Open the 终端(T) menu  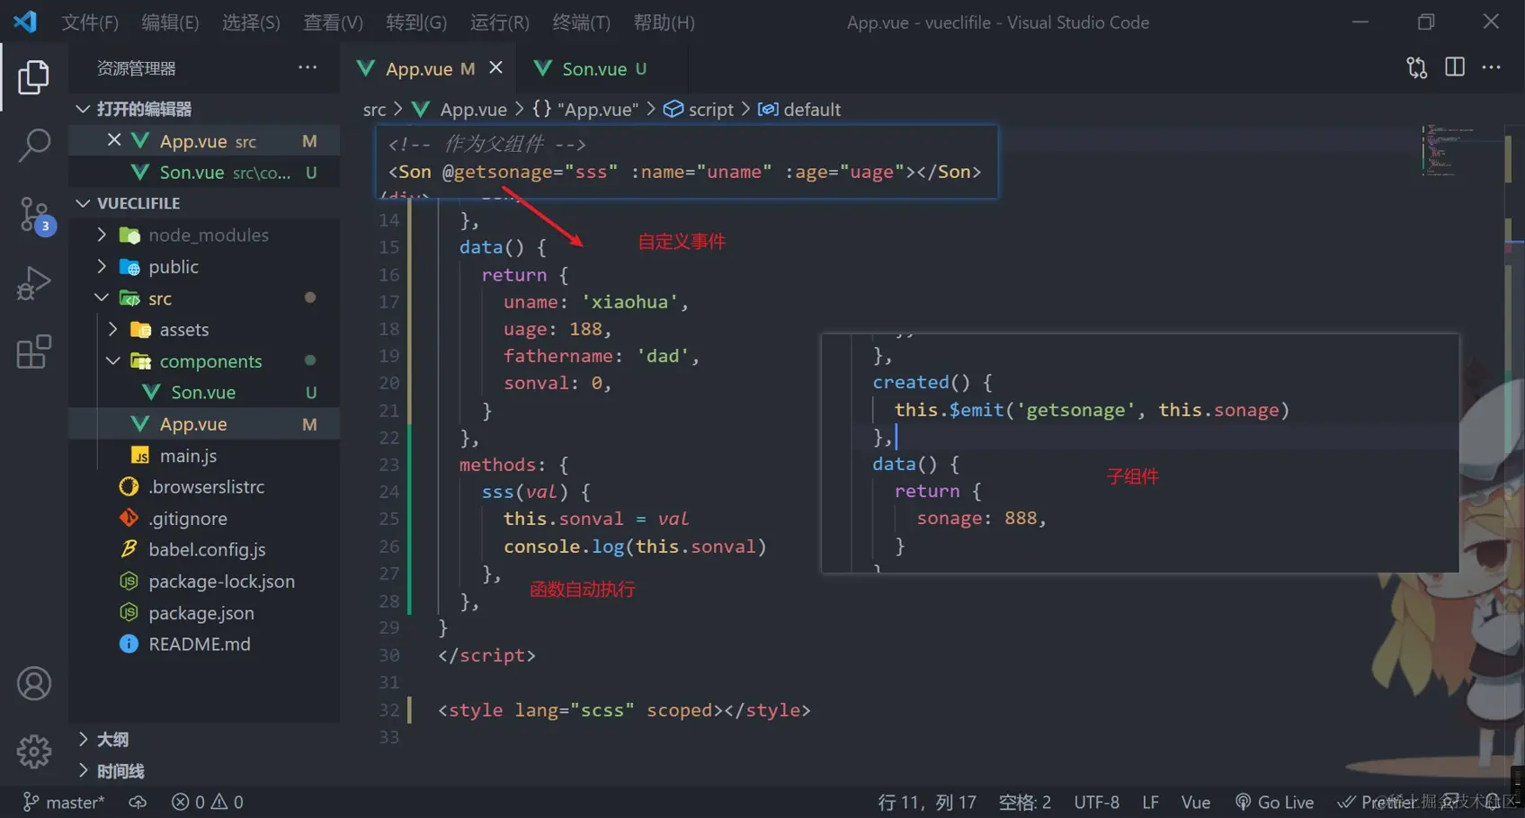pos(581,22)
